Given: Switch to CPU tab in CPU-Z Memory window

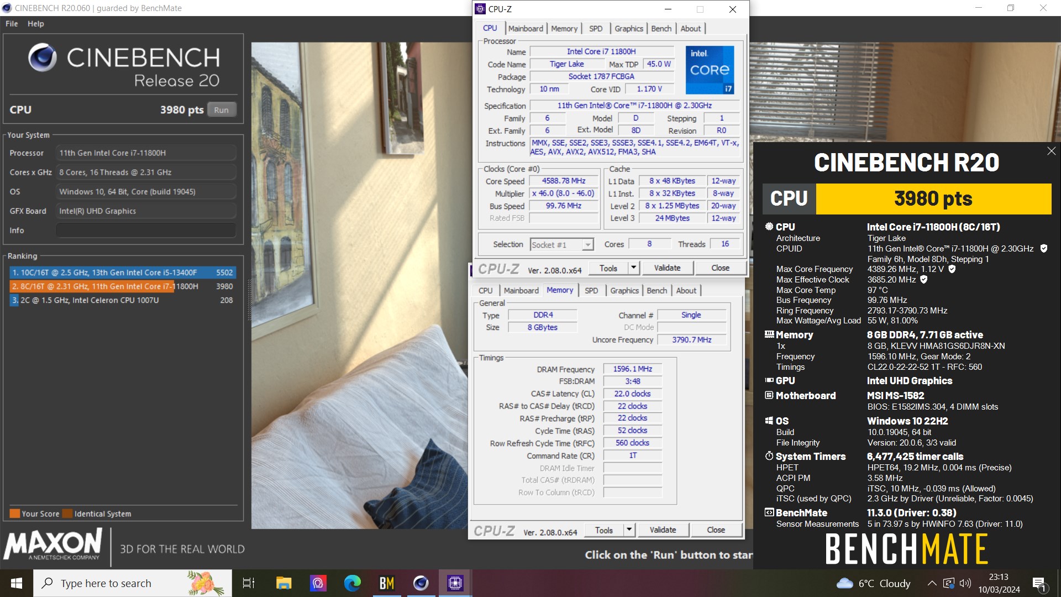Looking at the screenshot, I should (486, 291).
